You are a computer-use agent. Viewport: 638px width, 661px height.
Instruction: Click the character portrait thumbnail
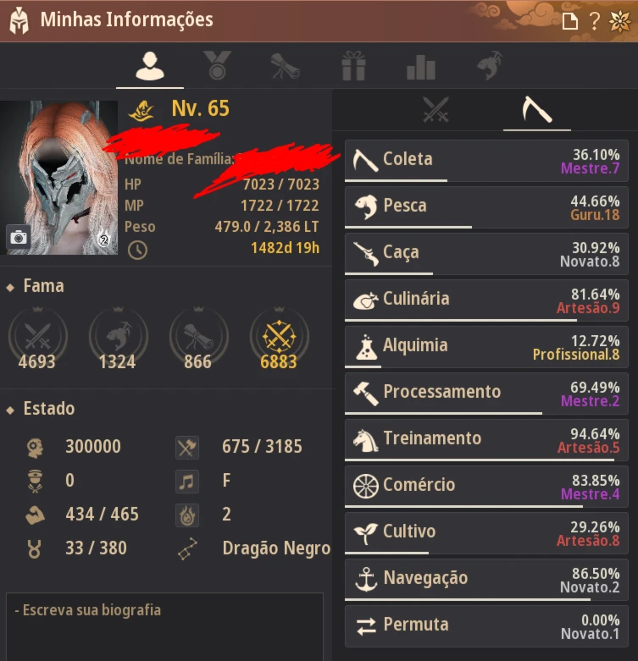click(59, 178)
